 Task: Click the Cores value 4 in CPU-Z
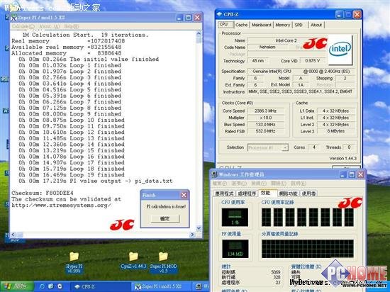coord(314,147)
